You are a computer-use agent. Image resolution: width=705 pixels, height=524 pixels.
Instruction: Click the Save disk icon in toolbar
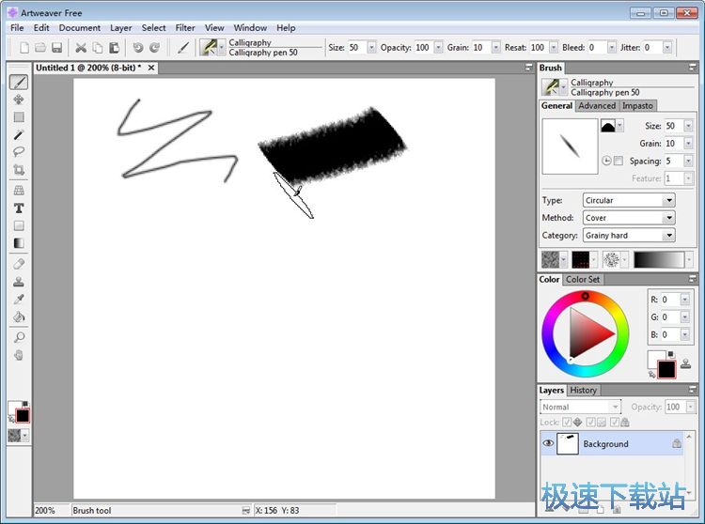click(x=56, y=47)
